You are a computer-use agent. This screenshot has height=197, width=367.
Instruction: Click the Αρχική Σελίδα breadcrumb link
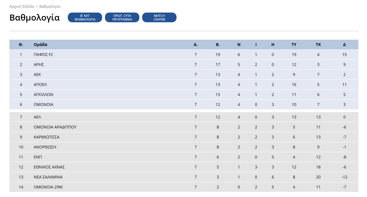[x=22, y=6]
